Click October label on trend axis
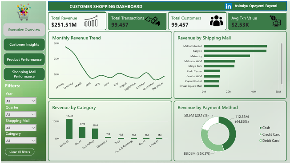 click(141, 86)
